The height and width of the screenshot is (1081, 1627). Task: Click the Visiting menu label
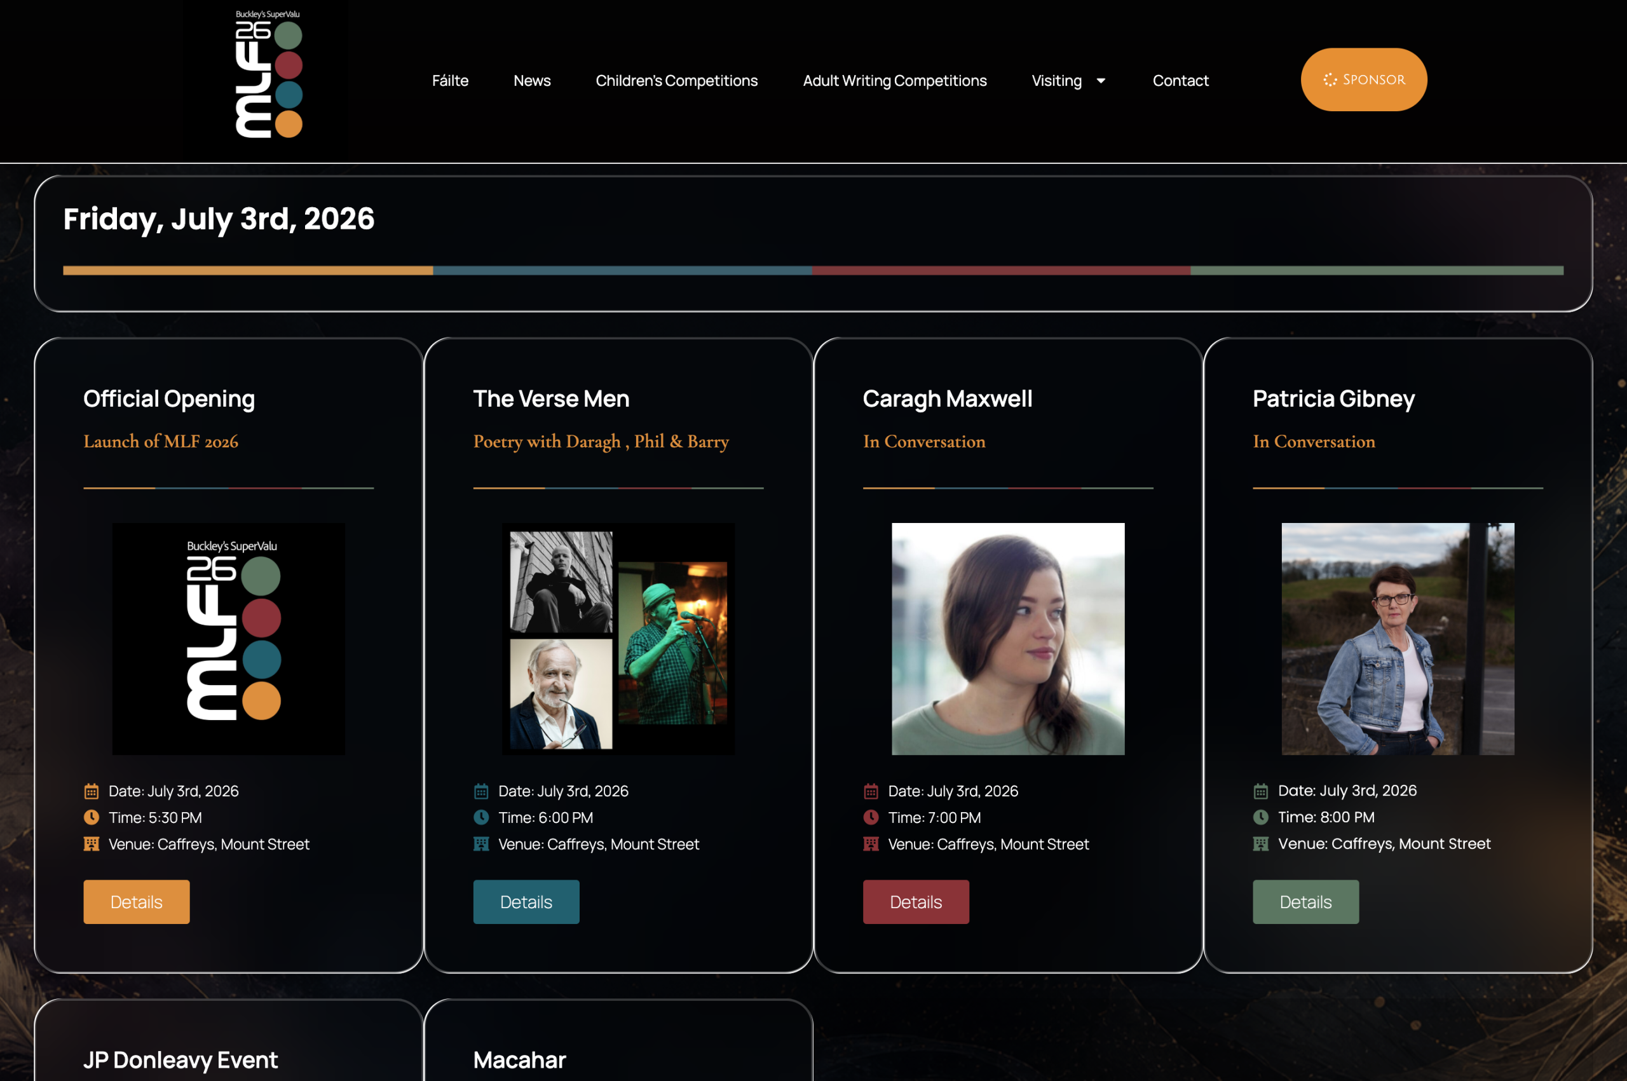[1057, 81]
